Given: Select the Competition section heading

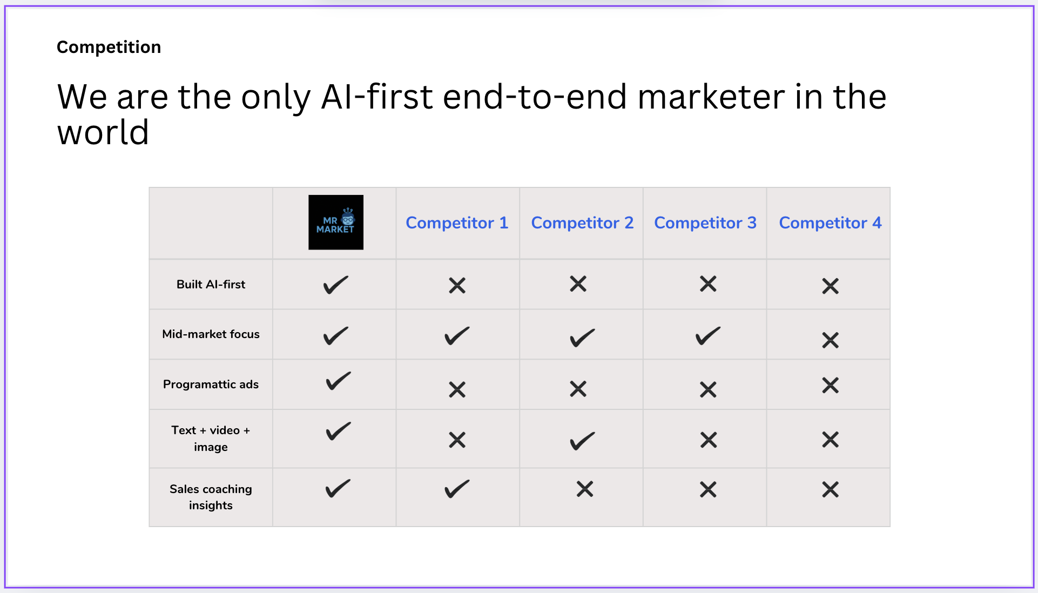Looking at the screenshot, I should click(109, 47).
